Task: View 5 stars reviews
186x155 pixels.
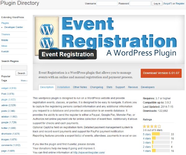Action: click(147, 134)
